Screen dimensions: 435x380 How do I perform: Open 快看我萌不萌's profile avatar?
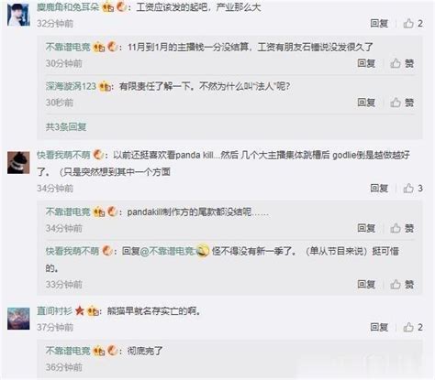click(x=18, y=163)
